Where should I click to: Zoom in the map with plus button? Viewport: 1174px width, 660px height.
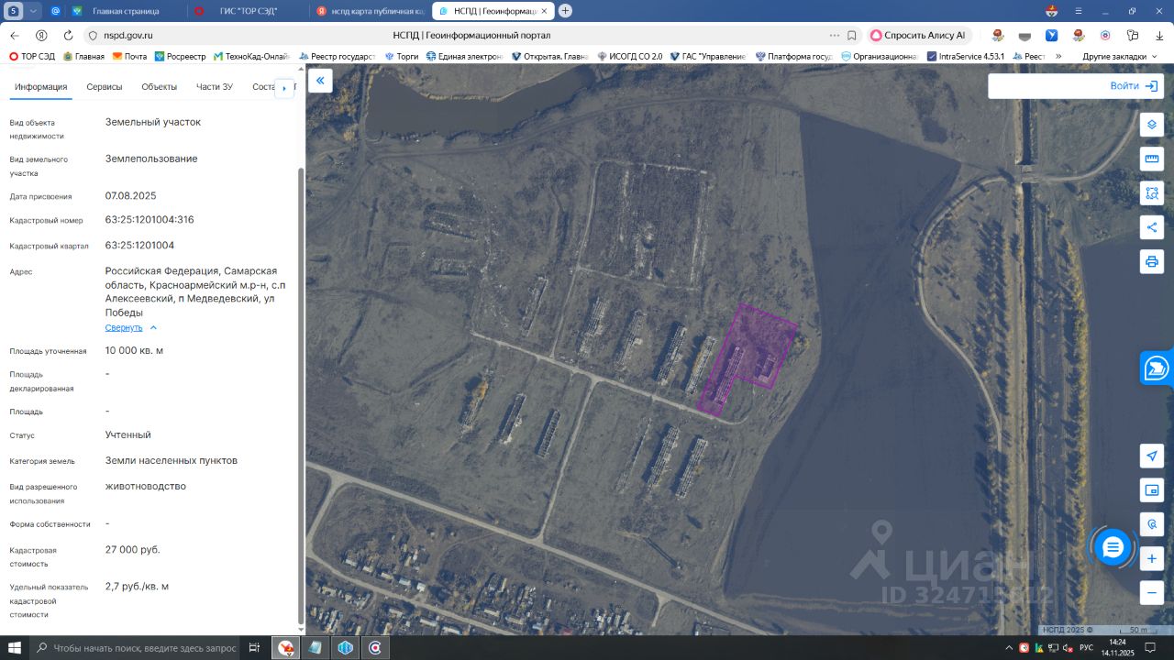[1152, 558]
